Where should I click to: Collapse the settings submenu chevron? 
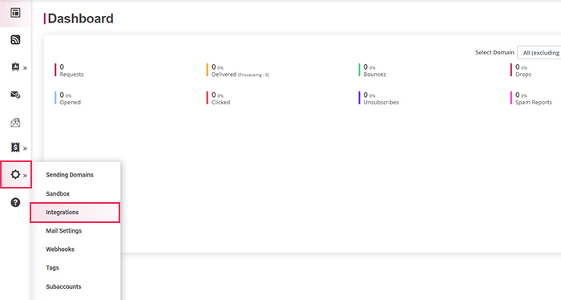tap(25, 176)
